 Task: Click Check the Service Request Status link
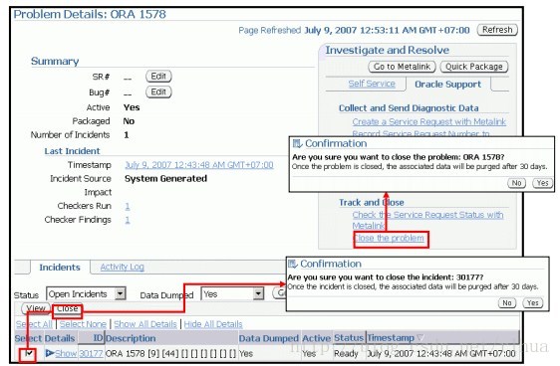click(427, 220)
